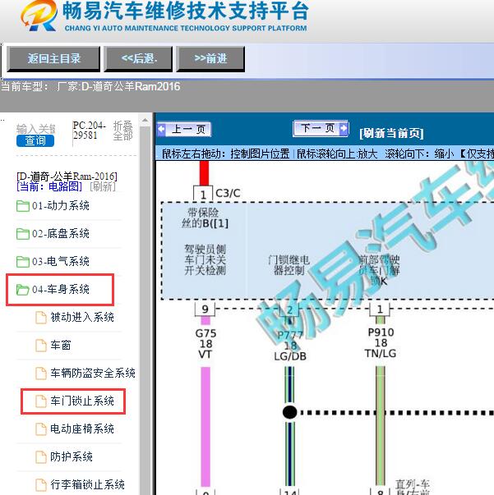Click the 车辆防盗安全系统 document icon
The image size is (494, 495).
pyautogui.click(x=41, y=373)
